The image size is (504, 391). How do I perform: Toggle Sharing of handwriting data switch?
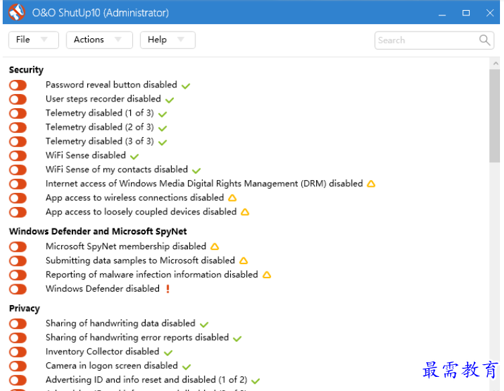[x=17, y=324]
